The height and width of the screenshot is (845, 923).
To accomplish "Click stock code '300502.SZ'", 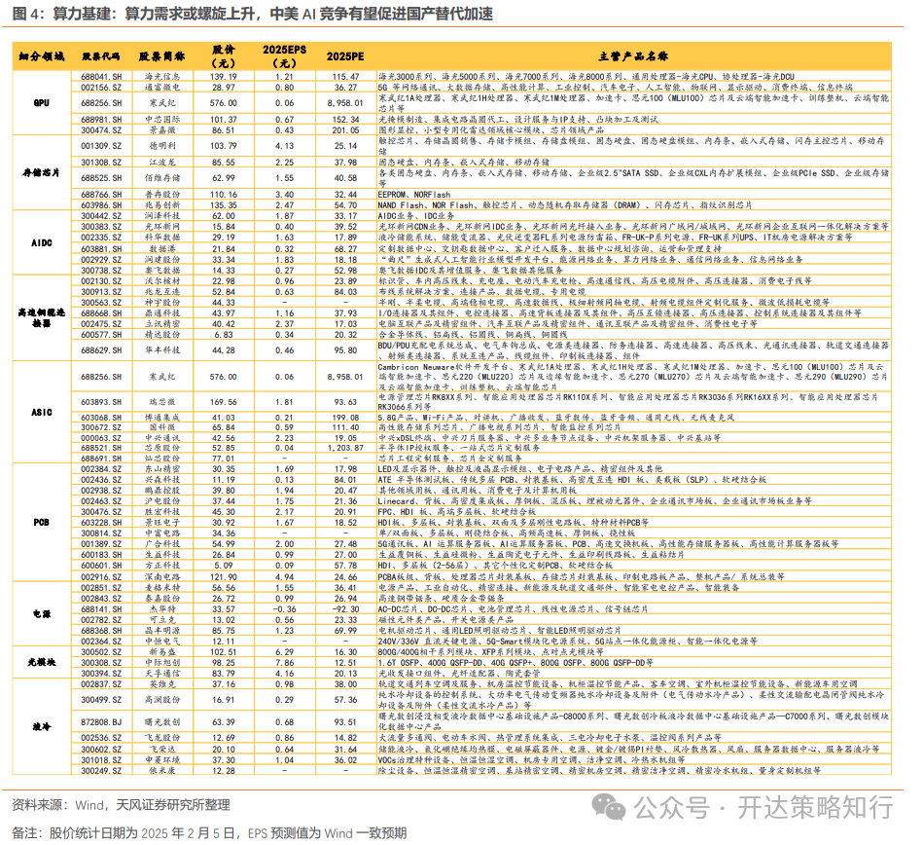I will (101, 652).
